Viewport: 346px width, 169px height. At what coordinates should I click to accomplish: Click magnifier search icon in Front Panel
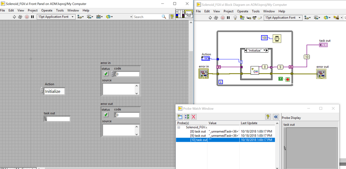164,17
